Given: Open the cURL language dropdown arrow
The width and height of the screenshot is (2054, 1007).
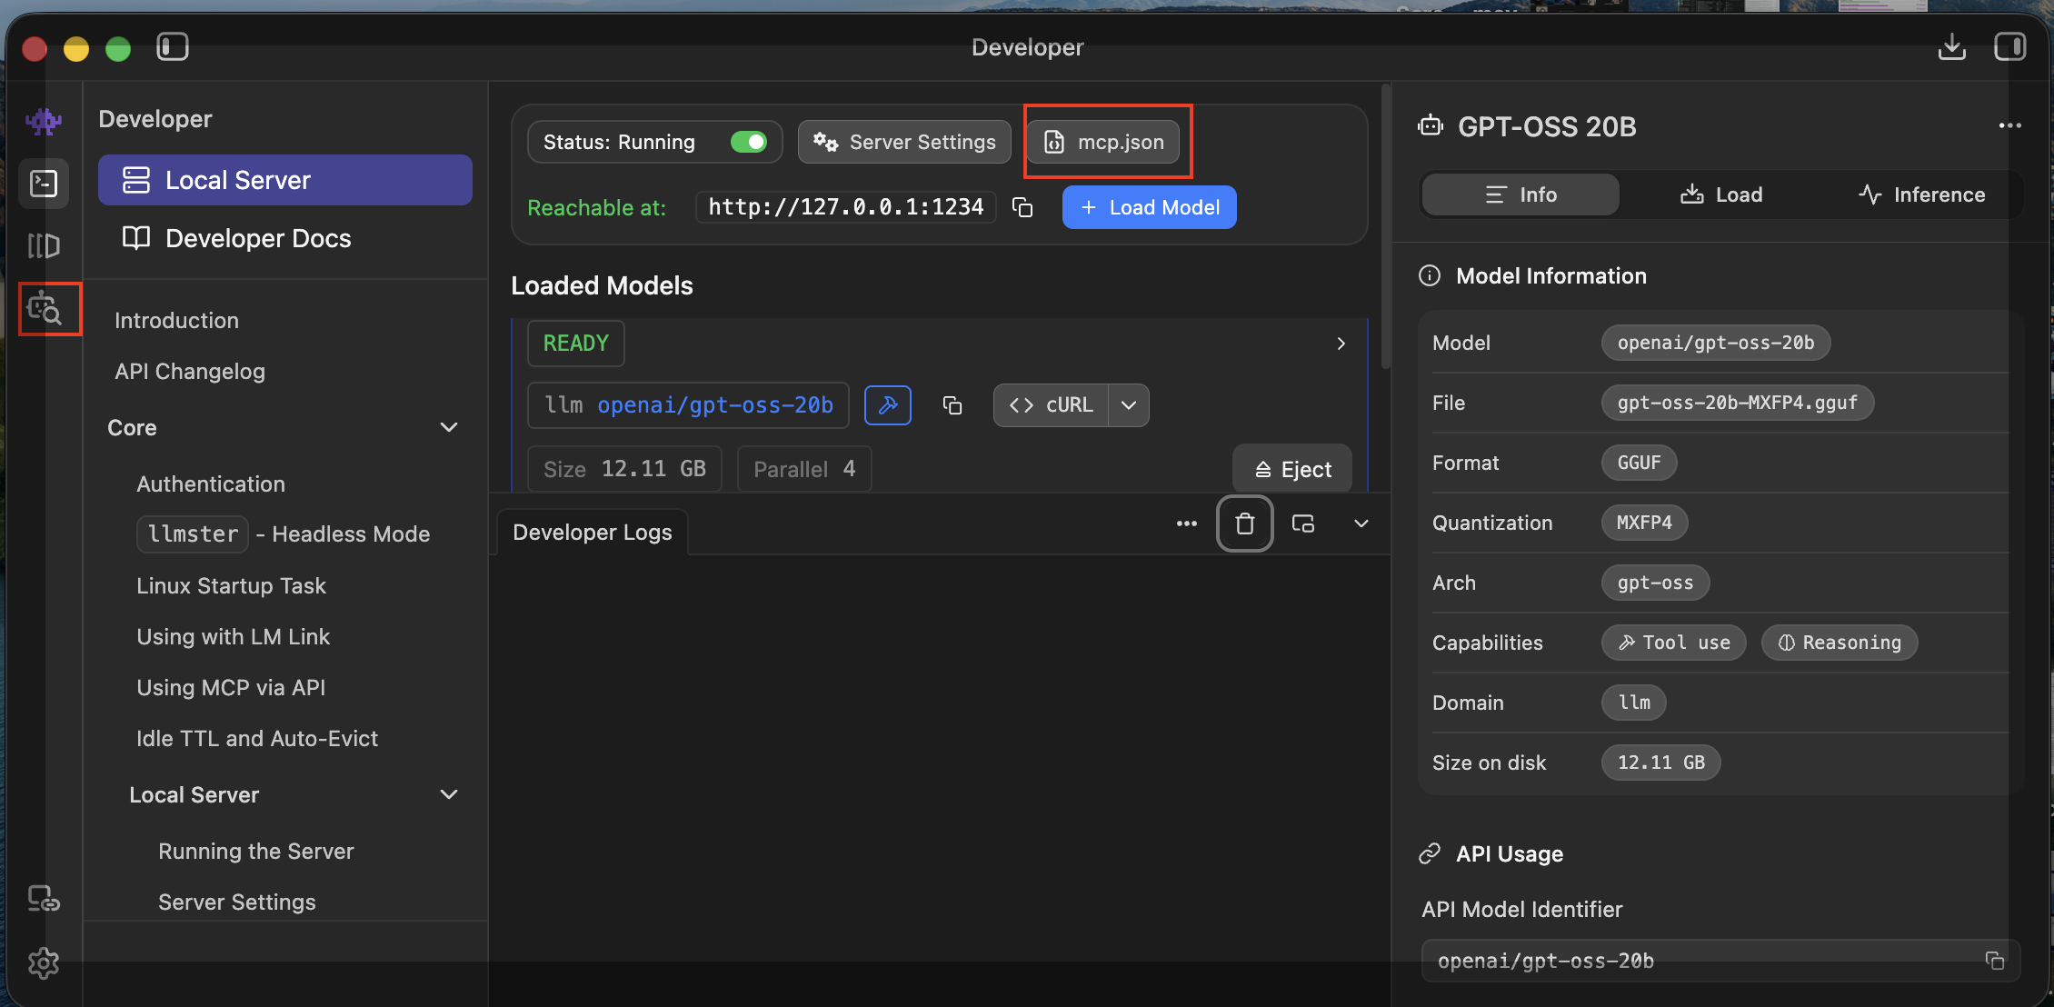Looking at the screenshot, I should click(x=1129, y=405).
